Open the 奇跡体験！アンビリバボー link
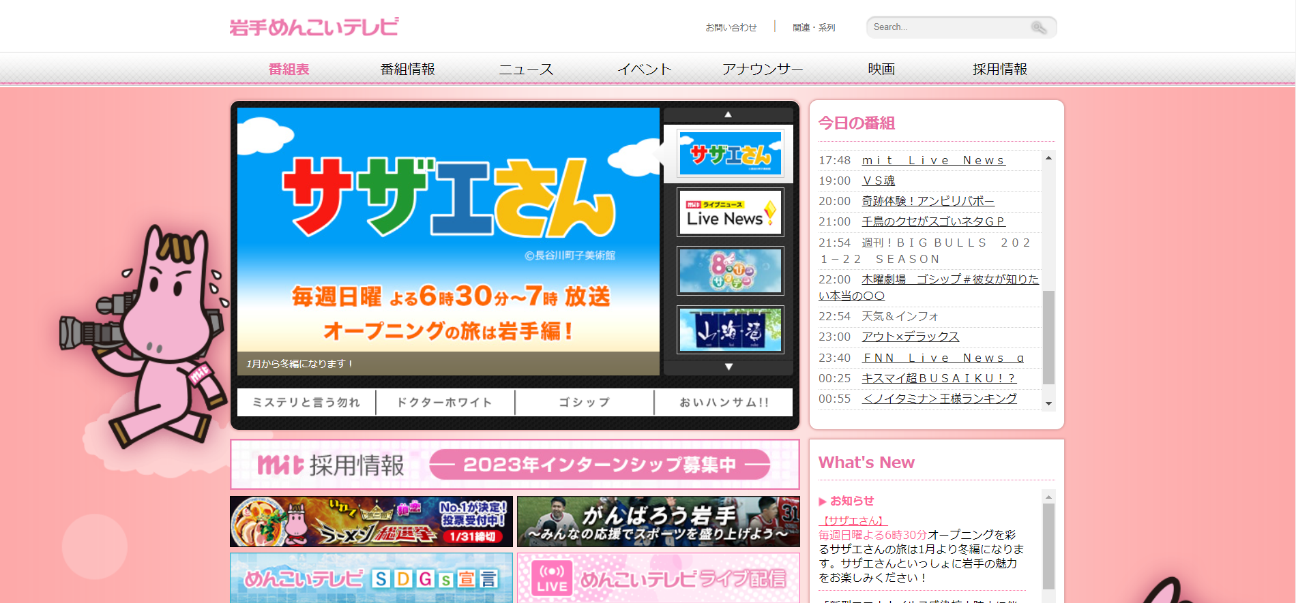The height and width of the screenshot is (603, 1296). coord(928,201)
